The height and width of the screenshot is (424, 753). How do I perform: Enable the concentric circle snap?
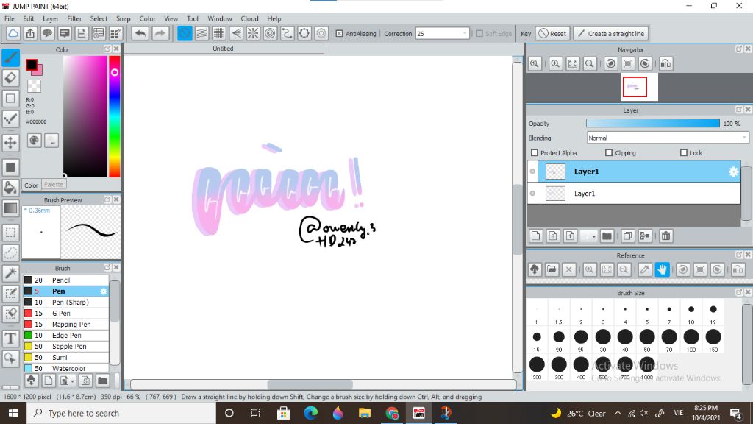271,33
